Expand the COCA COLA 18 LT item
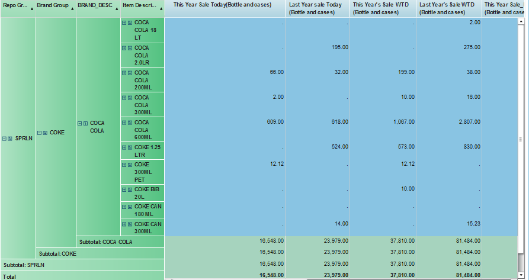The height and width of the screenshot is (280, 529). click(124, 22)
